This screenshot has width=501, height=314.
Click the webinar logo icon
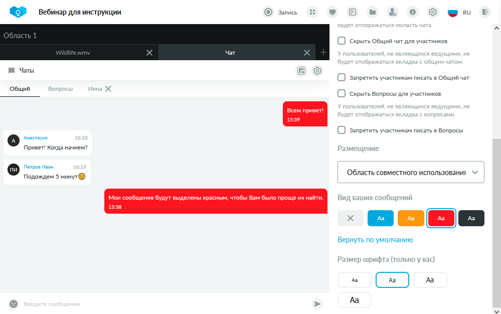coord(18,12)
